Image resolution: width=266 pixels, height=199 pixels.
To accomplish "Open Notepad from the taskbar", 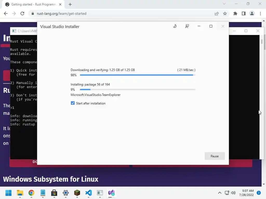I will click(43, 193).
